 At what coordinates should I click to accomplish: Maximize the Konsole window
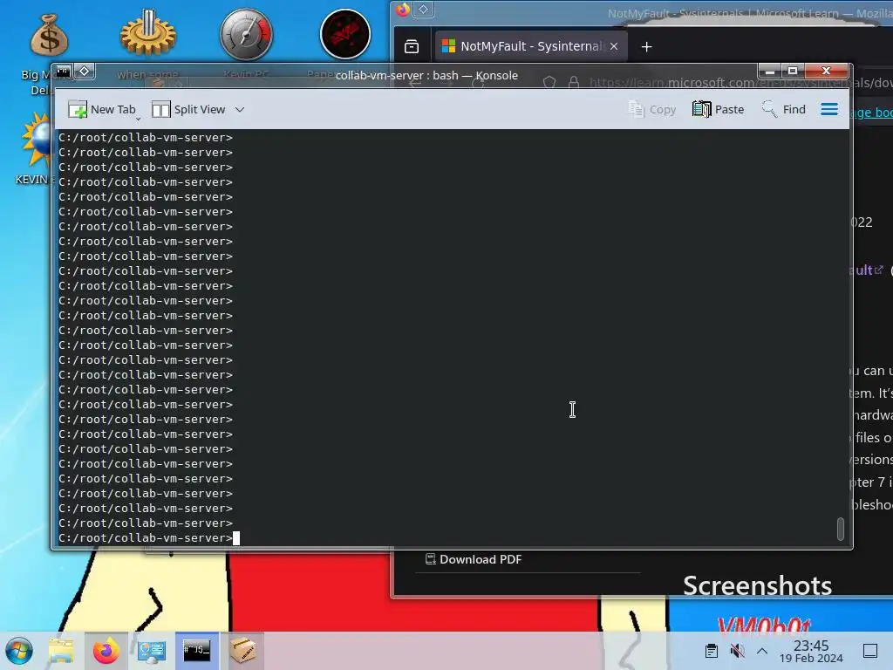(x=792, y=72)
